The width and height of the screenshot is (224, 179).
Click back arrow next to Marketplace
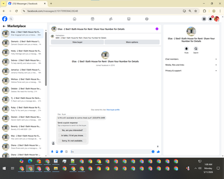[x=4, y=26]
